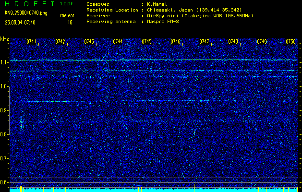Select the AirSpy mini receiver value
This screenshot has width=302, height=192.
pos(200,16)
